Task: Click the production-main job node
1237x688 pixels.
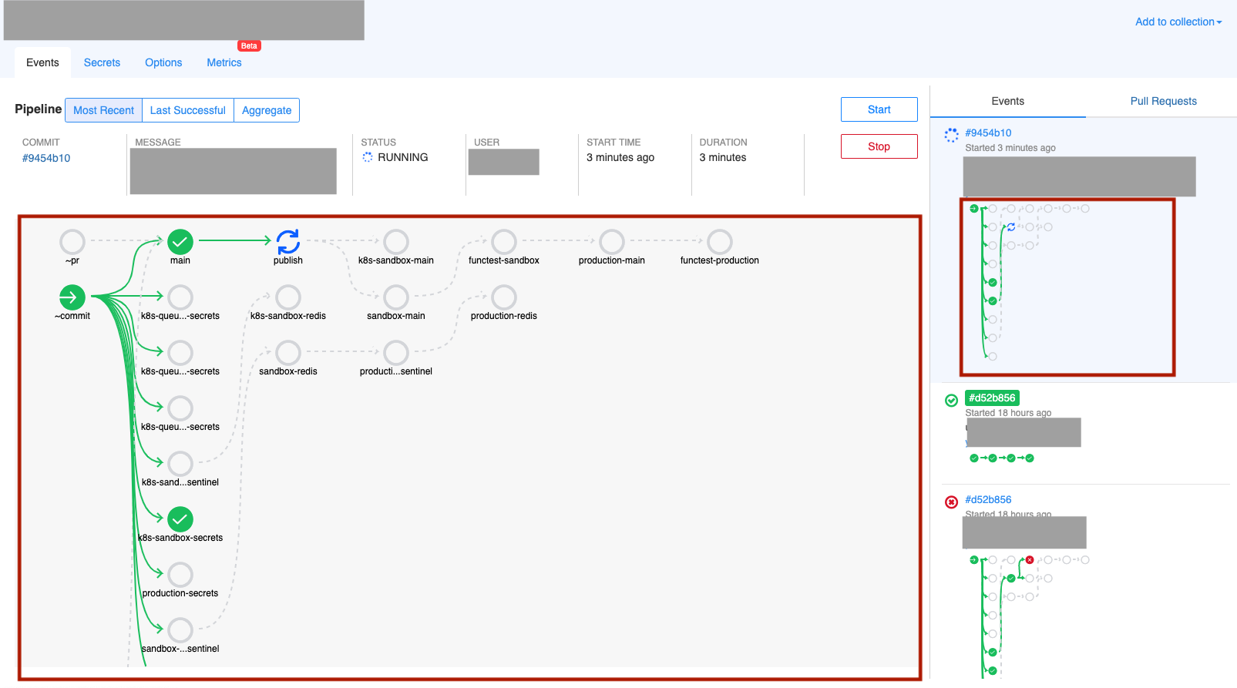Action: coord(612,241)
